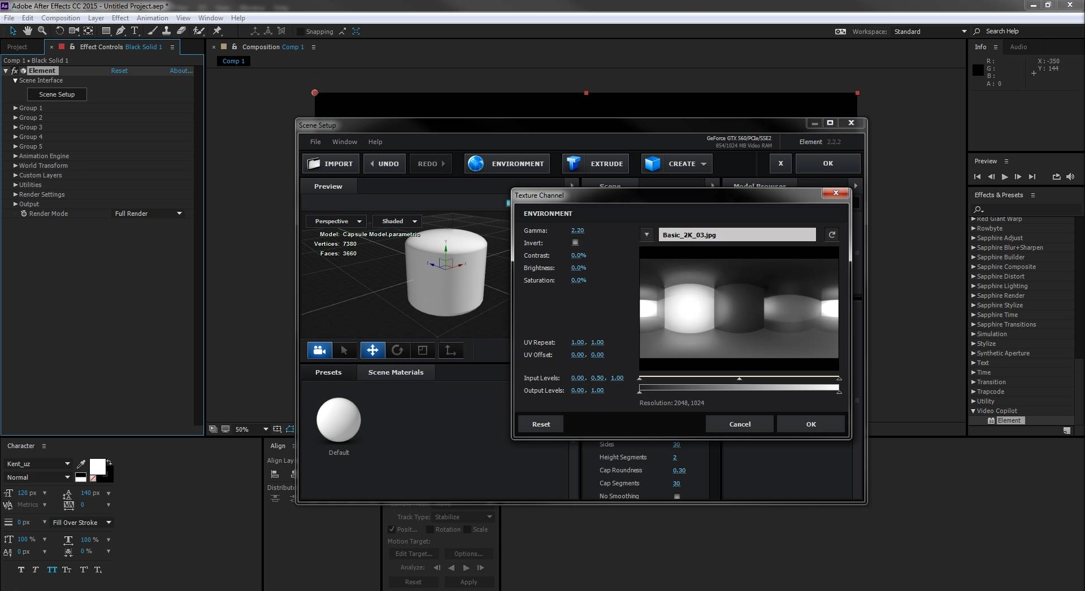Open the Shaded display mode dropdown
This screenshot has width=1085, height=591.
398,221
